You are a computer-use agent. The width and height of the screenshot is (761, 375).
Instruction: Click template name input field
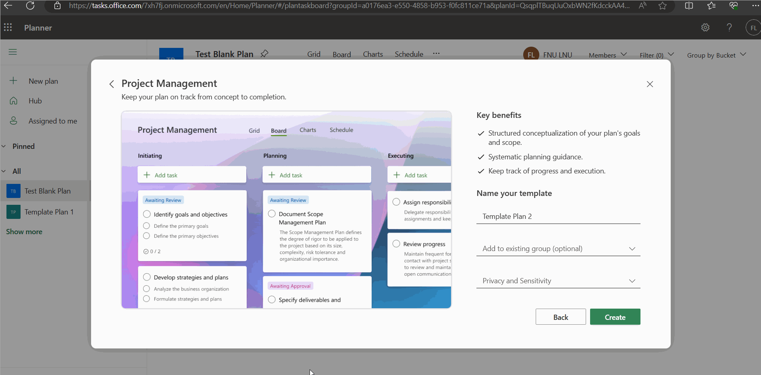[558, 216]
